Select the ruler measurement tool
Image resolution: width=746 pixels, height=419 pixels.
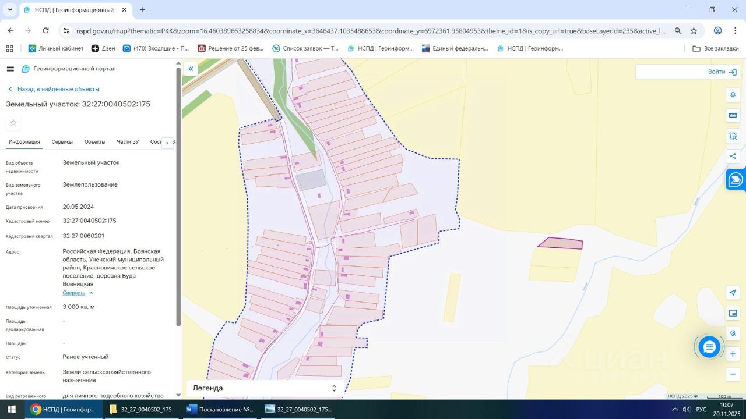733,115
